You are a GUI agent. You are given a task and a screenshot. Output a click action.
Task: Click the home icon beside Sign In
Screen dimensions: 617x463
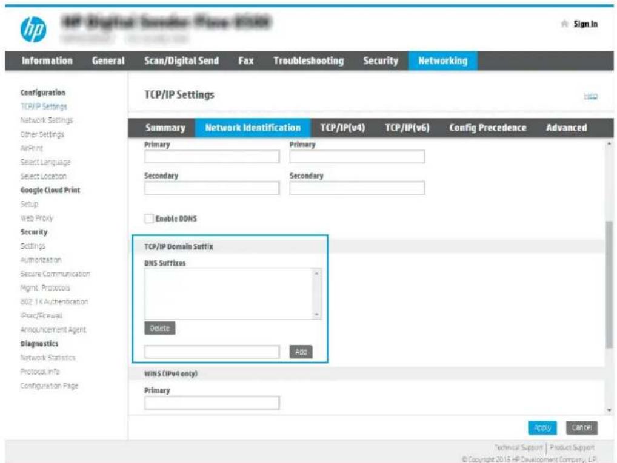(x=564, y=24)
